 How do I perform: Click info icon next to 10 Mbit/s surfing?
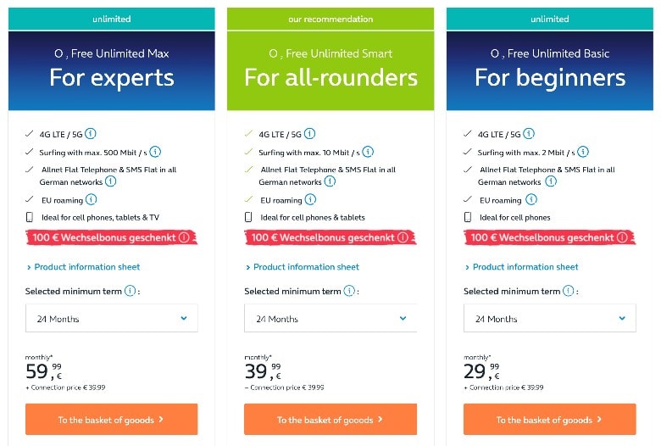[x=369, y=152]
